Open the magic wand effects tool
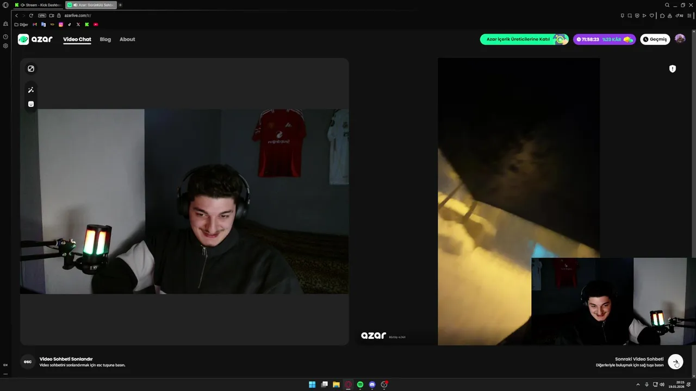 pos(31,90)
